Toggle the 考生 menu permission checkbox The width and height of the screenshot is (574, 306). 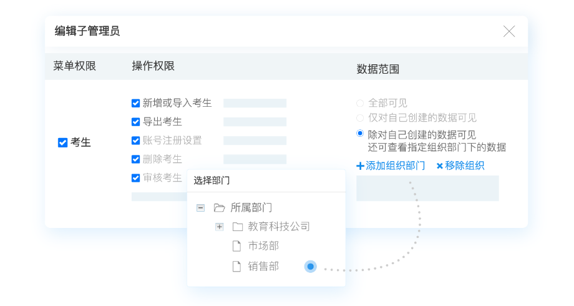coord(62,142)
